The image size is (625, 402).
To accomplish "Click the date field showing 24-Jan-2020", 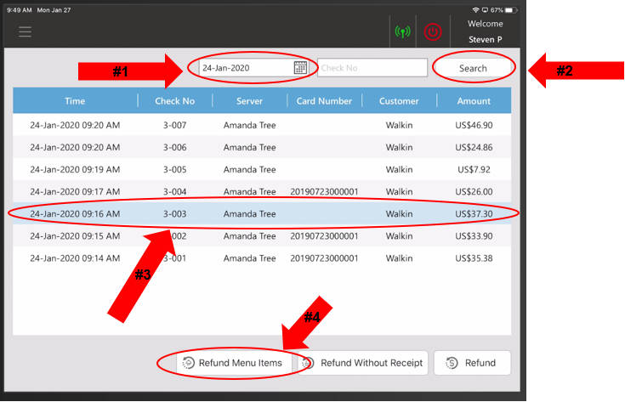I will click(253, 68).
